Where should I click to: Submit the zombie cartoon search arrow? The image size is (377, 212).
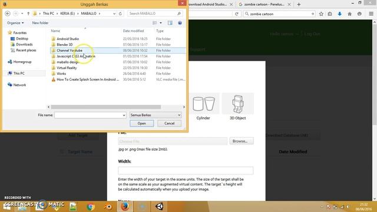point(312,14)
